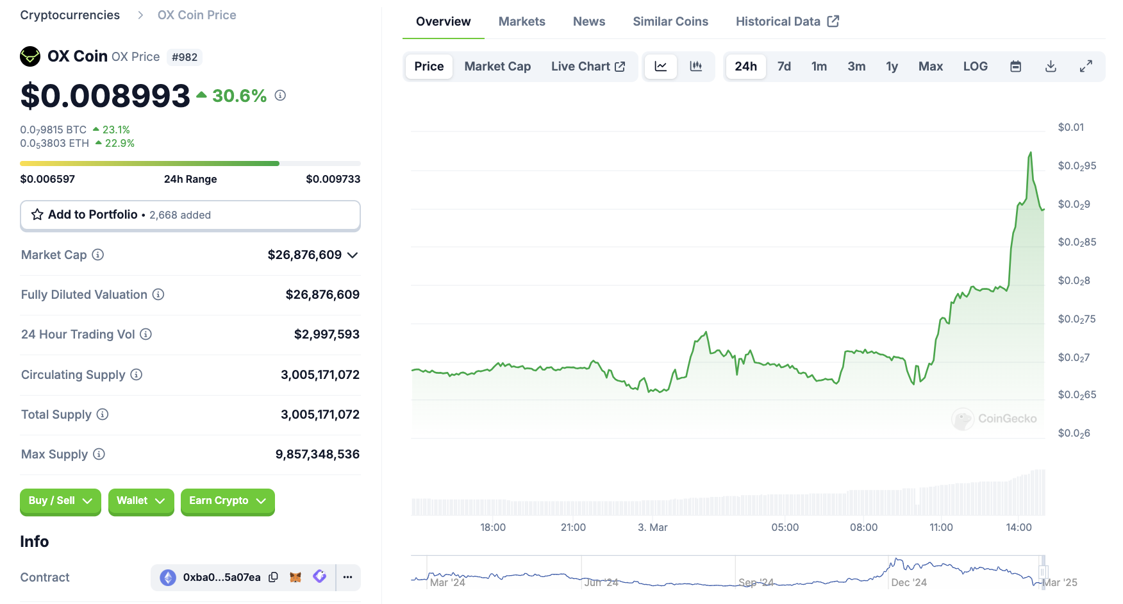Open the Earn Crypto dropdown
The image size is (1123, 604).
pyautogui.click(x=227, y=501)
